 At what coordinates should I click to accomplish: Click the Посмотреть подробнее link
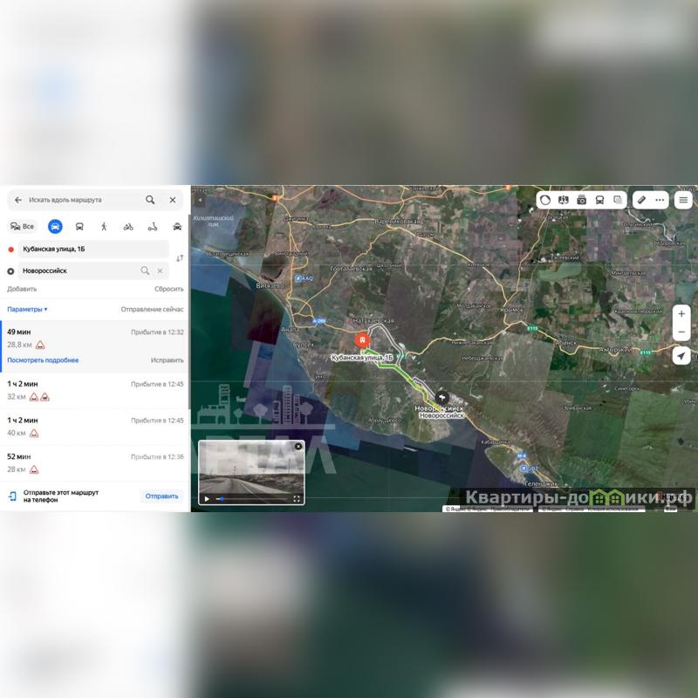(x=43, y=360)
